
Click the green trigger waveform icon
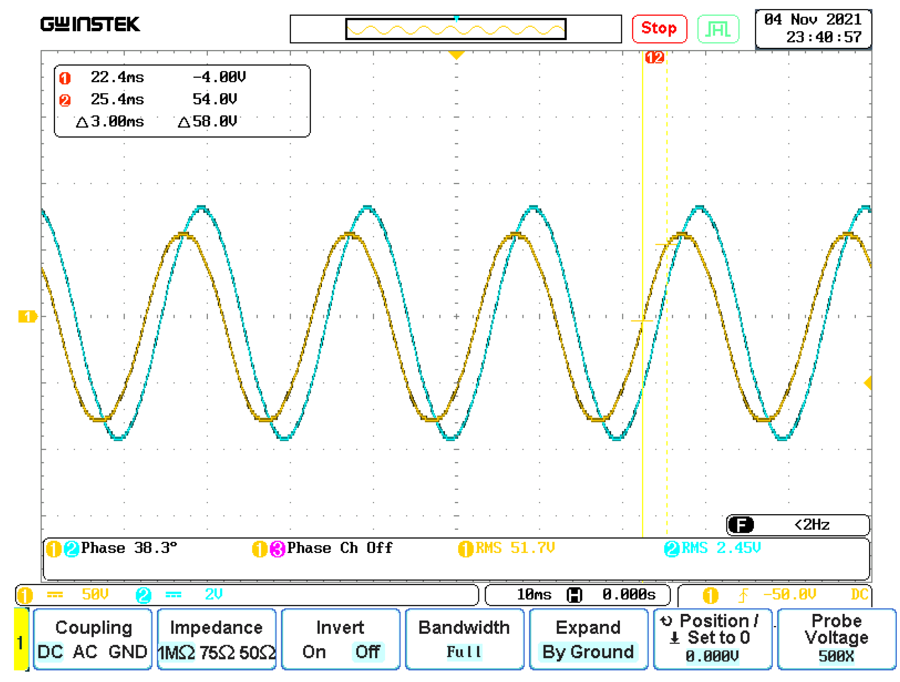[717, 29]
